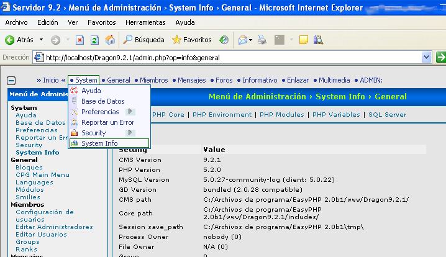The width and height of the screenshot is (446, 257).
Task: Expand the Security submenu arrow
Action: 130,133
